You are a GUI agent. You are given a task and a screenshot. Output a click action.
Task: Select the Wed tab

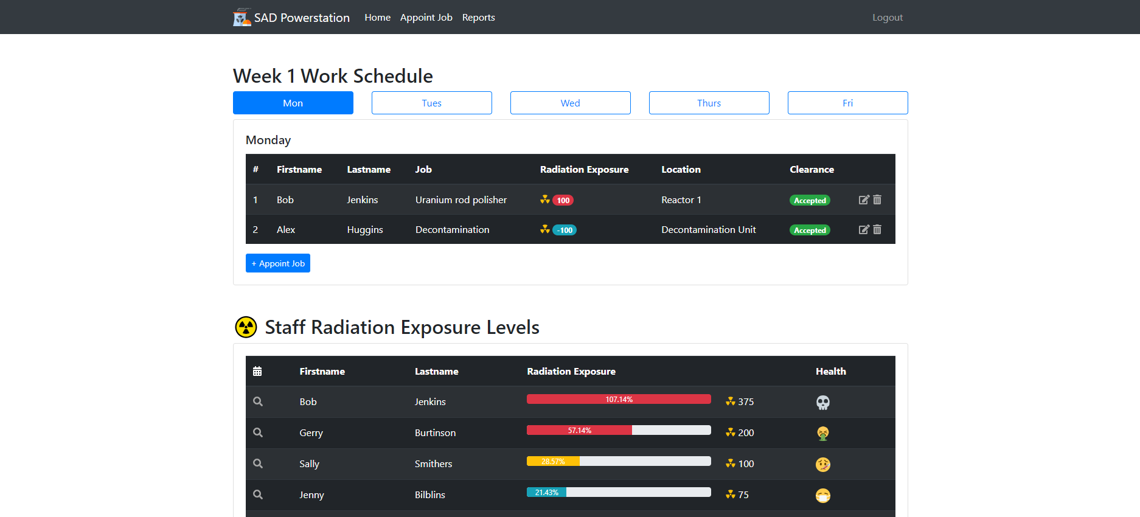click(570, 103)
